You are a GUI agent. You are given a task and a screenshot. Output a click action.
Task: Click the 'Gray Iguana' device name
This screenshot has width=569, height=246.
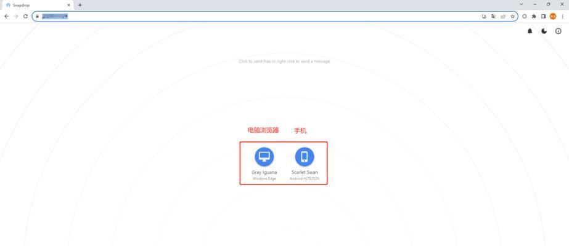(264, 173)
